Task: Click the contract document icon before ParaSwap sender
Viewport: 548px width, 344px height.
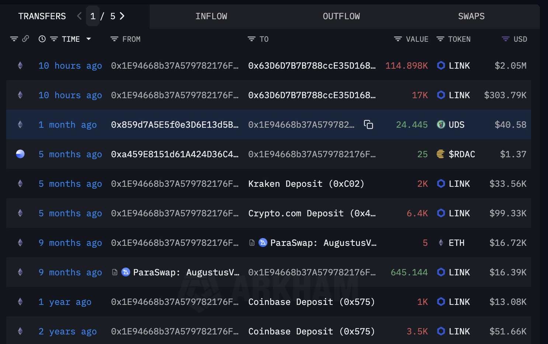Action: [x=115, y=272]
